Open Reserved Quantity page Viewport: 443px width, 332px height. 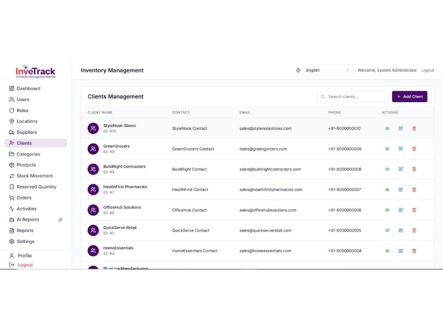point(36,187)
